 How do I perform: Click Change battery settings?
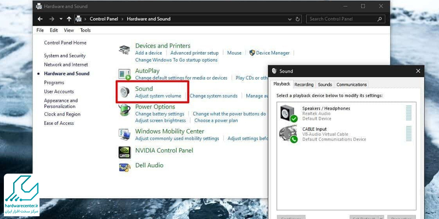coord(160,114)
